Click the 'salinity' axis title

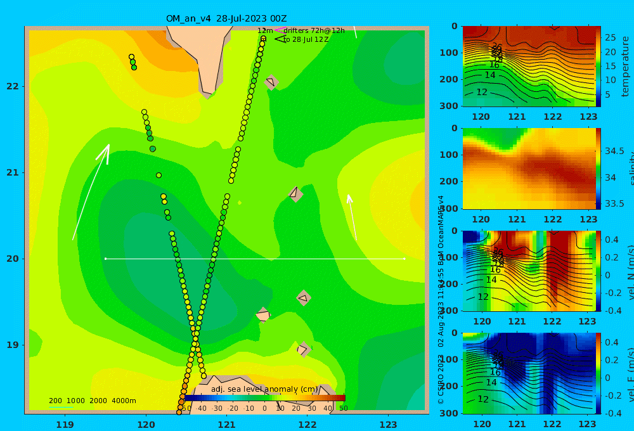click(630, 169)
